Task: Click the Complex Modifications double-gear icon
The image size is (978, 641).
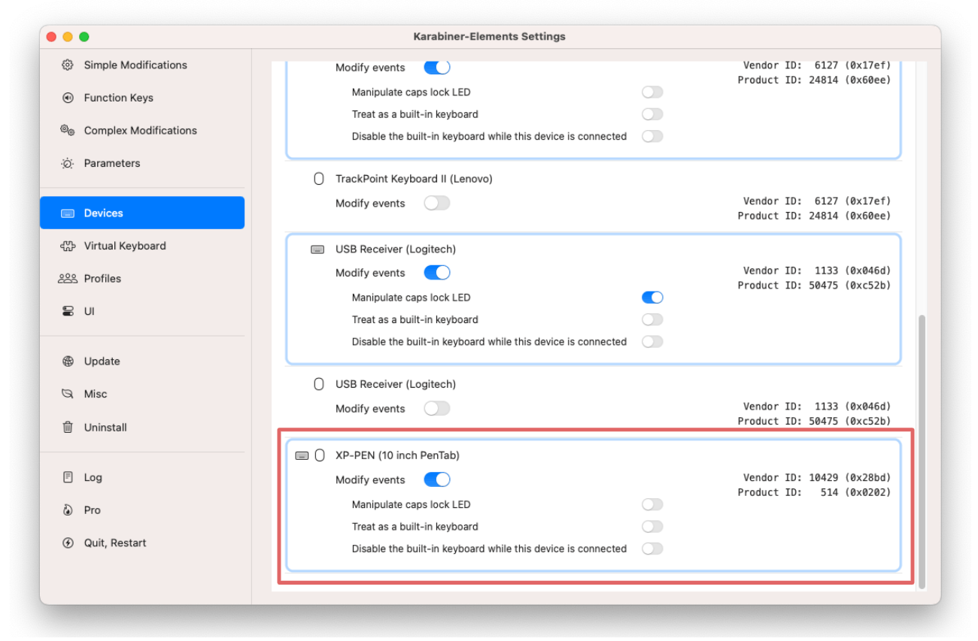Action: [68, 131]
